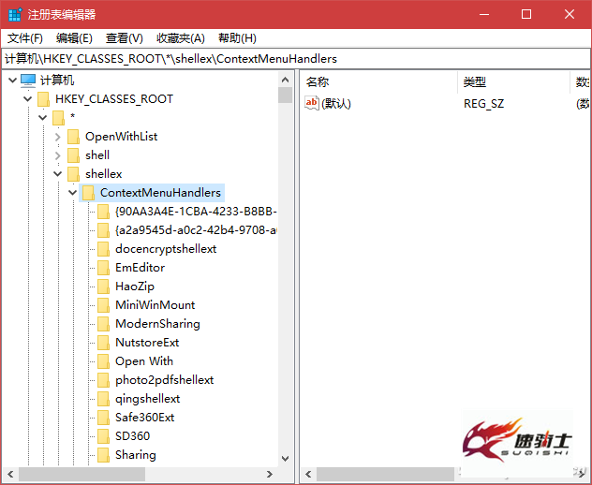Select the (默认) string value icon
This screenshot has height=485, width=592.
(312, 103)
